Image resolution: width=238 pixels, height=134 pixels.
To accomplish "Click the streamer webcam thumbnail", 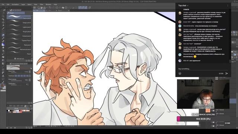I will (203, 94).
